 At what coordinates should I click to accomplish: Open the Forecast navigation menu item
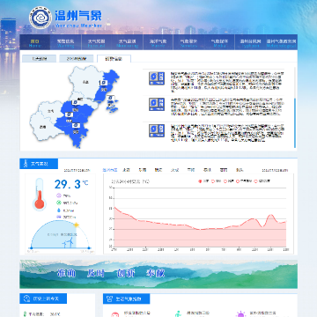click(96, 42)
